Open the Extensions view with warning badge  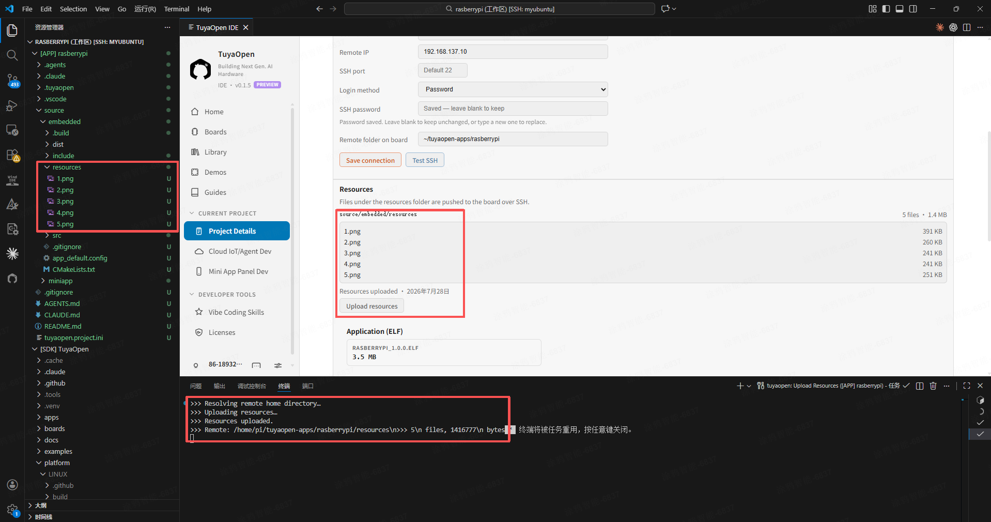pyautogui.click(x=12, y=155)
